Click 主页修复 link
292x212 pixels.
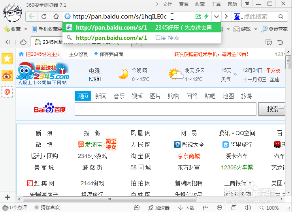click(78, 54)
